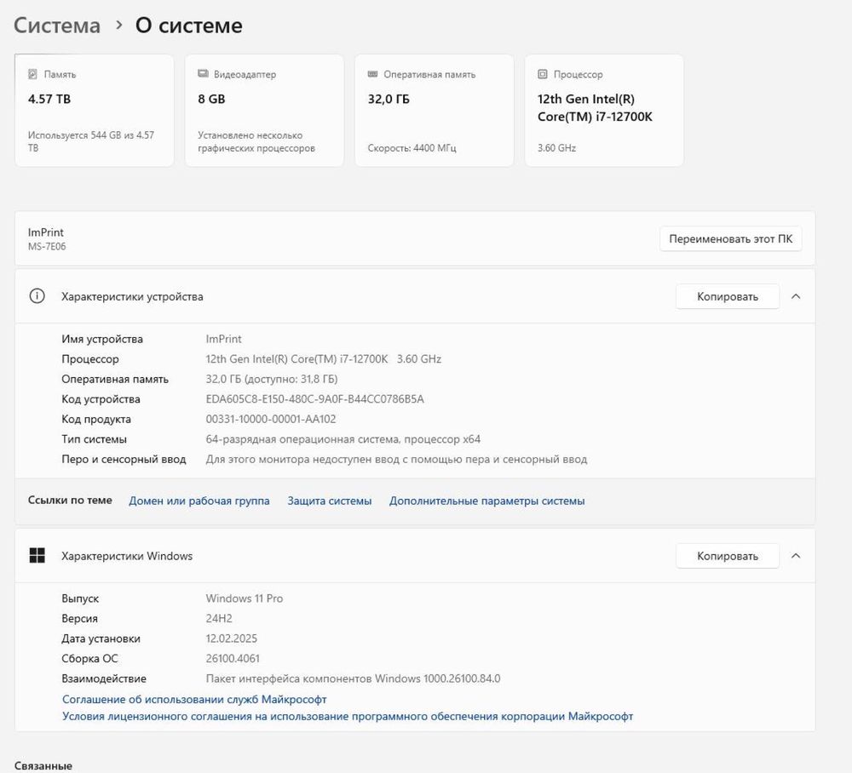Click the 64-разрядная операционная система value
The height and width of the screenshot is (773, 852).
(x=343, y=439)
